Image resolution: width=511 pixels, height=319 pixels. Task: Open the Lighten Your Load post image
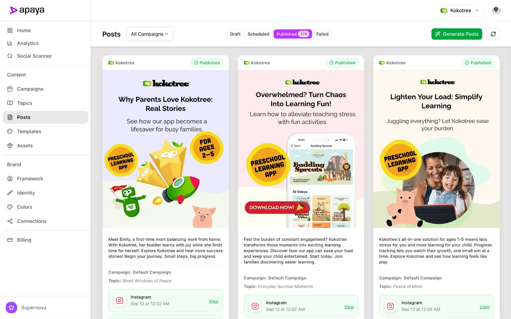[x=436, y=149]
